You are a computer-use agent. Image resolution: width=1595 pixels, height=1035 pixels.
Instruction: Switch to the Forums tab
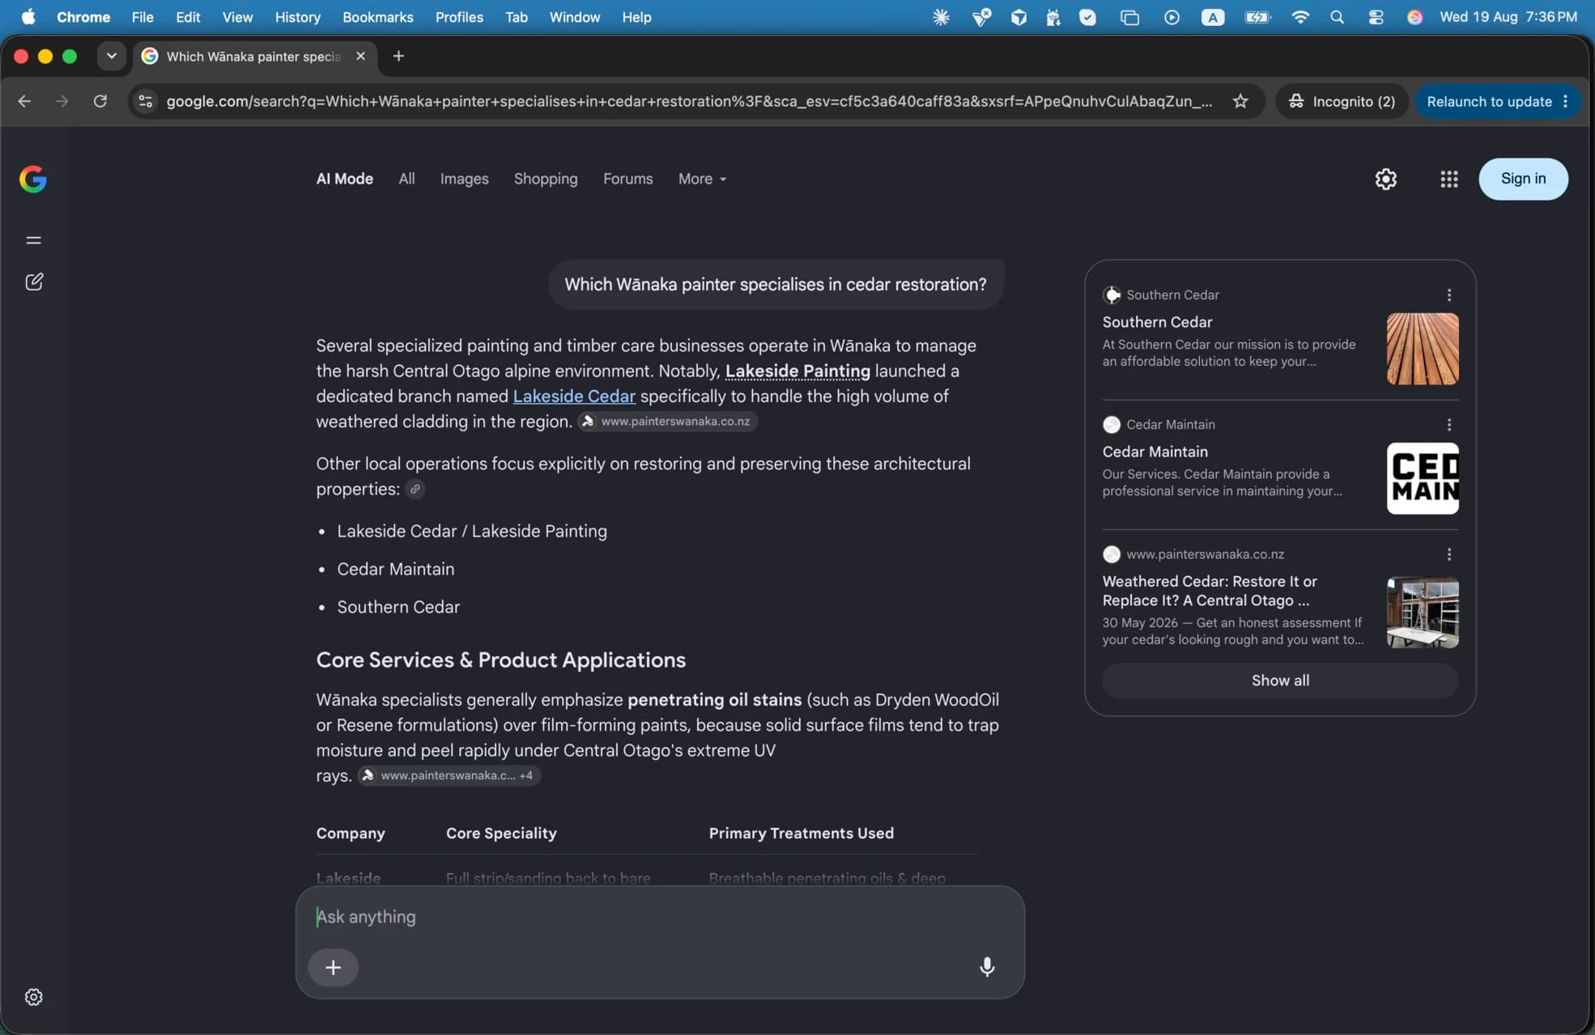[x=627, y=179]
